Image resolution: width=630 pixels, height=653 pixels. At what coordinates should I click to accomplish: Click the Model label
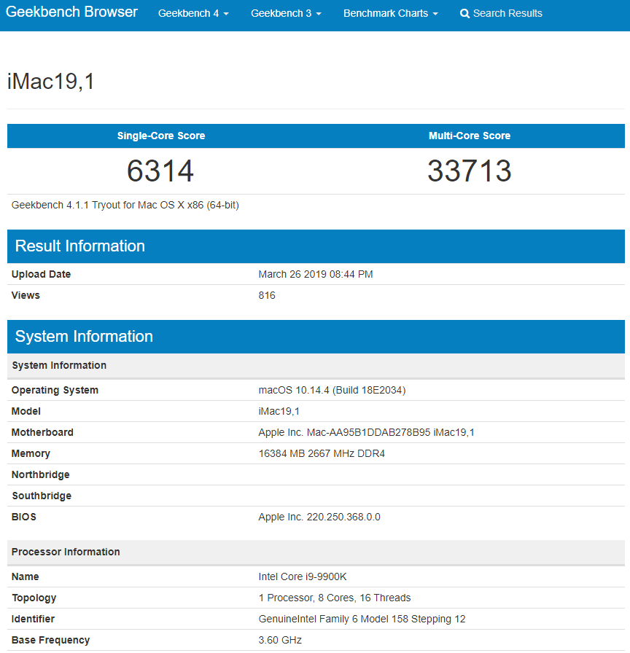point(26,412)
